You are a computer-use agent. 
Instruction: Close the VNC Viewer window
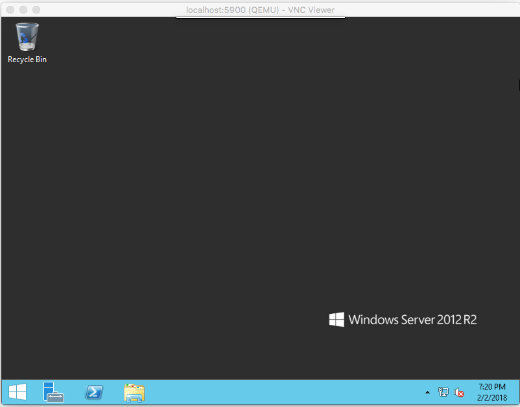10,10
